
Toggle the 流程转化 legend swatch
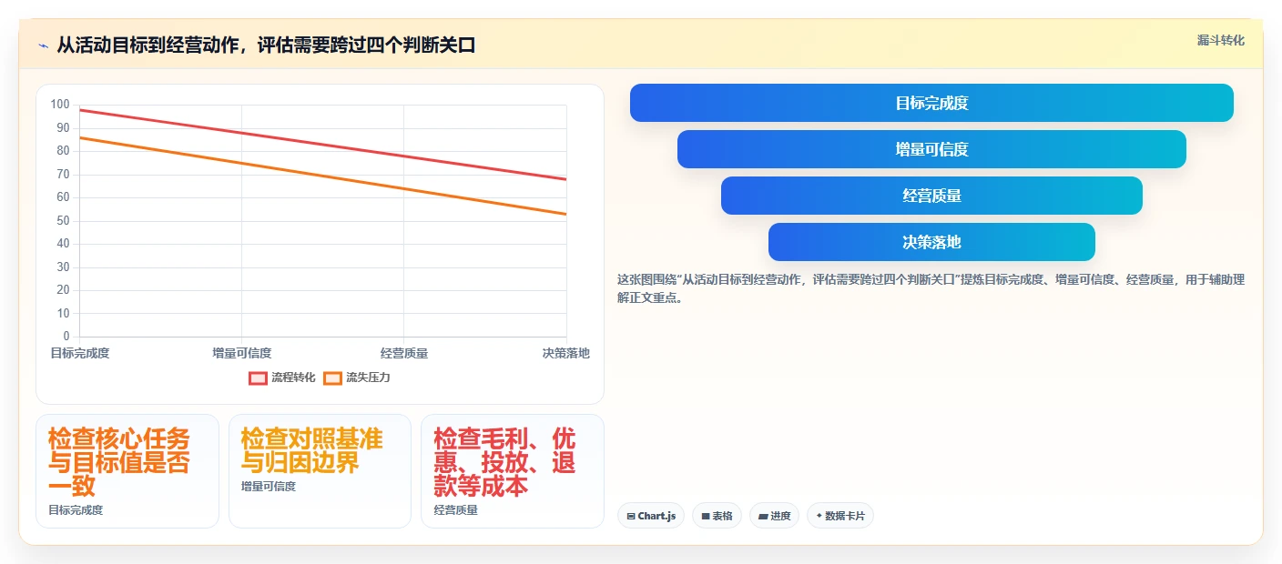point(259,378)
